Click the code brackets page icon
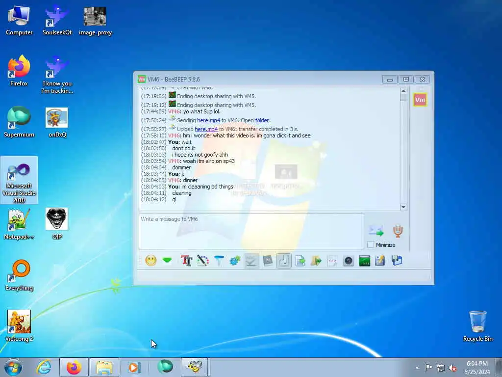 tap(332, 260)
